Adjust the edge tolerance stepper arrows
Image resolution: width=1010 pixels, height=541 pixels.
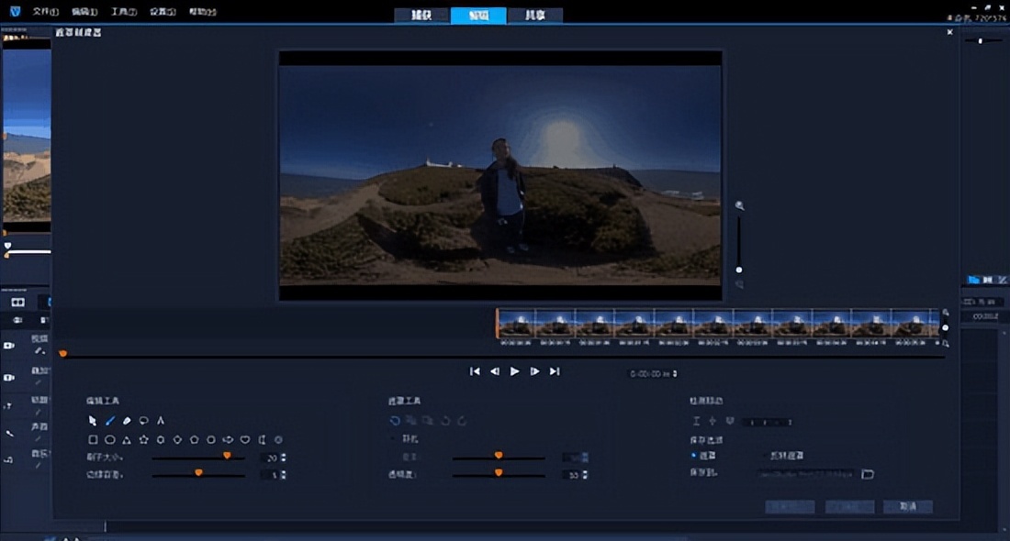(x=284, y=475)
